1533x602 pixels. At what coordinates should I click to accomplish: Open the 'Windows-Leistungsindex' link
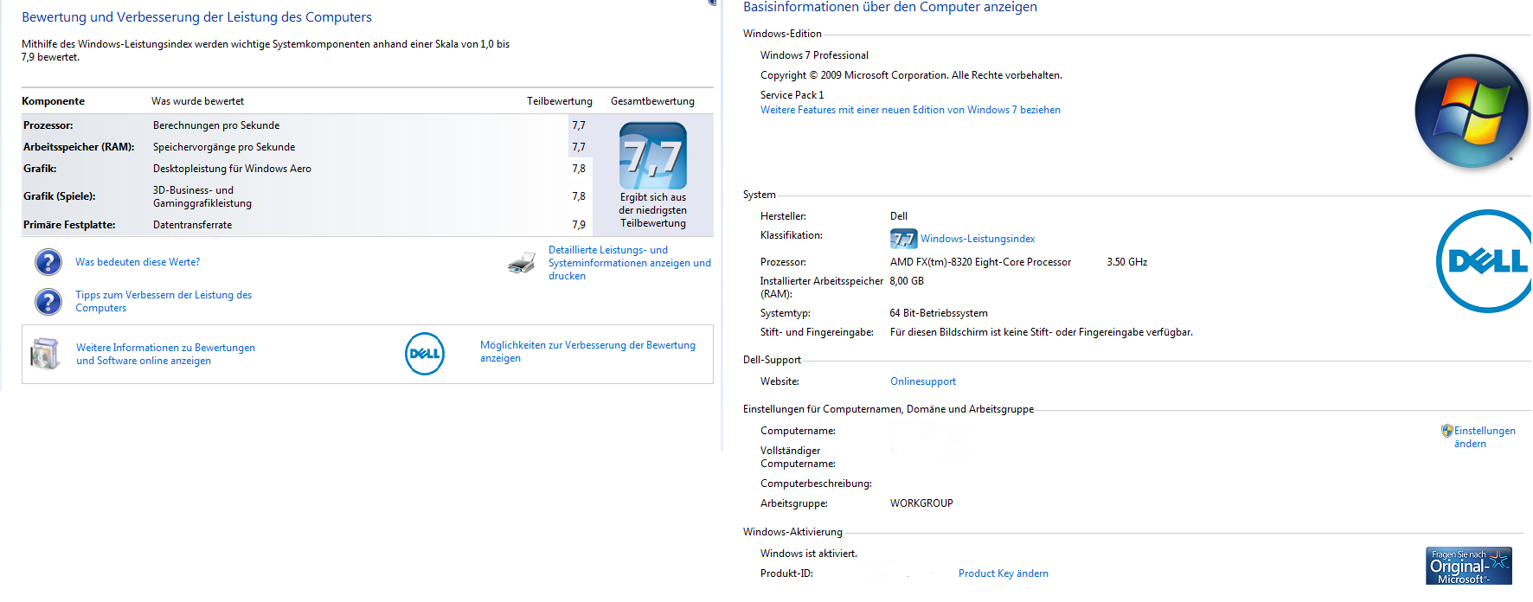point(978,239)
